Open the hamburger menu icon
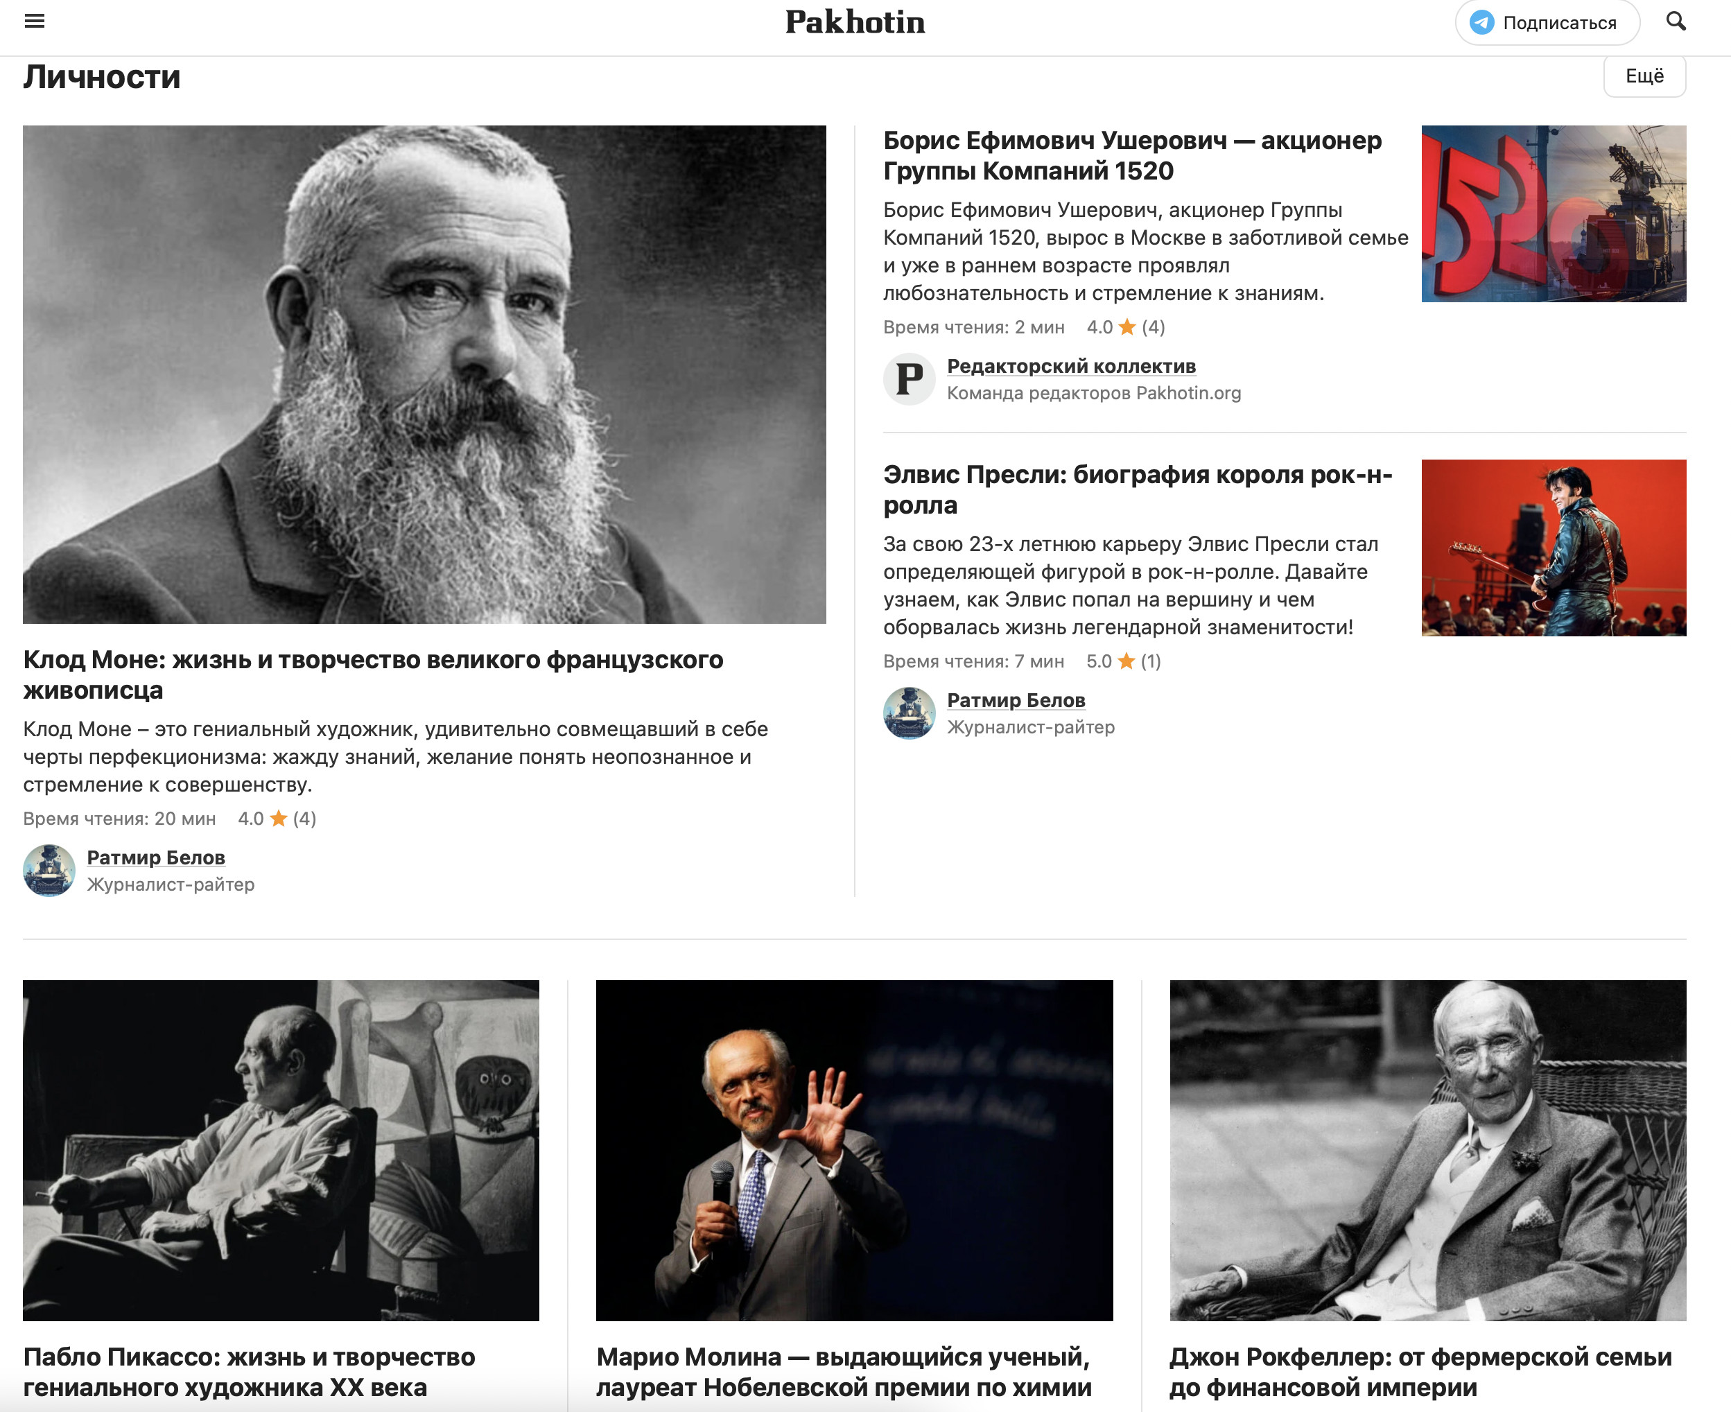Viewport: 1731px width, 1412px height. [34, 21]
